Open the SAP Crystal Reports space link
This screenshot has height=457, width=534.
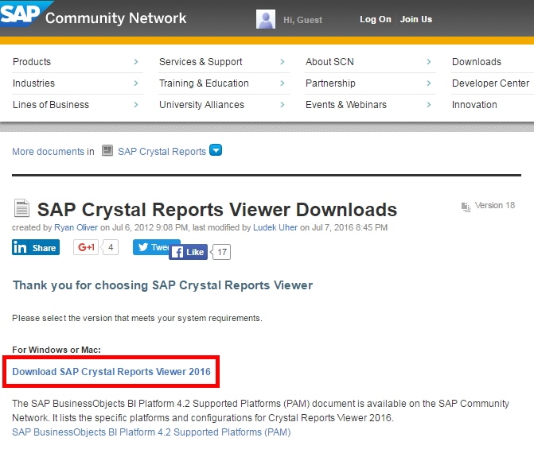(x=162, y=151)
